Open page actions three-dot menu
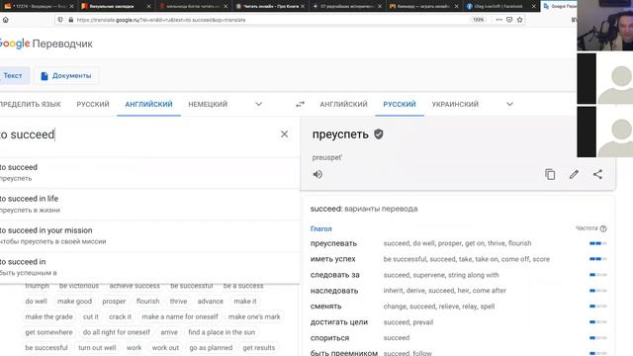Screen dimensions: 633x356 pyautogui.click(x=498, y=20)
